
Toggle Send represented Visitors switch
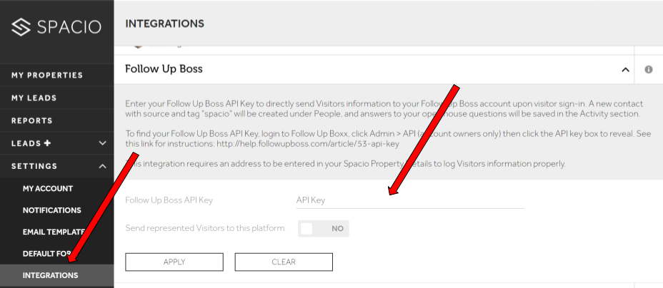coord(324,229)
